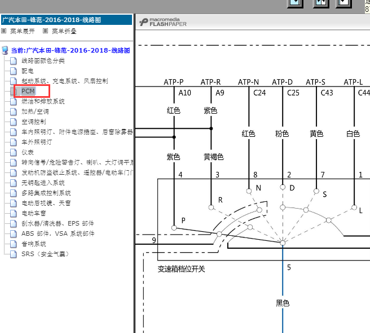The image size is (370, 333).
Task: Click the ATP-S signal label
Action: tap(315, 82)
